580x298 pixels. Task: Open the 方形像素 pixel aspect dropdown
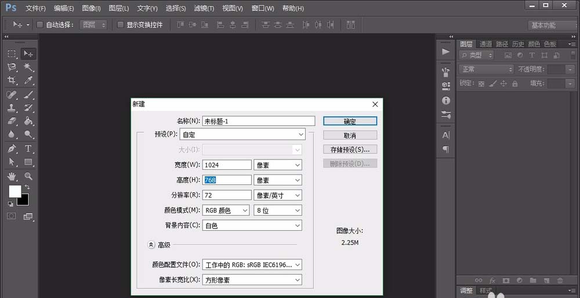[x=252, y=280]
